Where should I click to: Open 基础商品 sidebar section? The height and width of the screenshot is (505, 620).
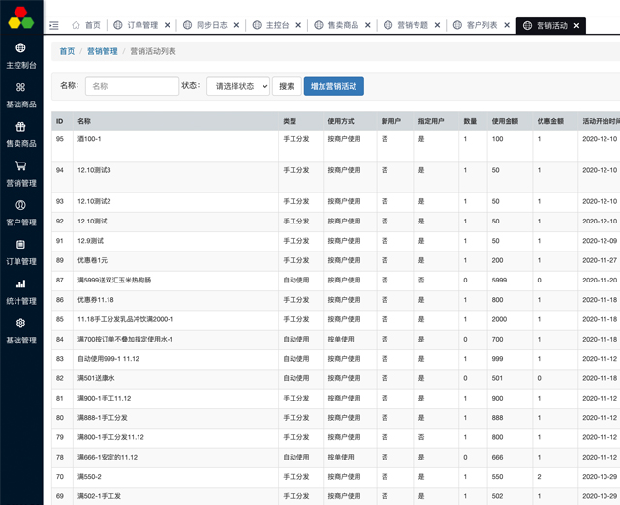[x=21, y=95]
